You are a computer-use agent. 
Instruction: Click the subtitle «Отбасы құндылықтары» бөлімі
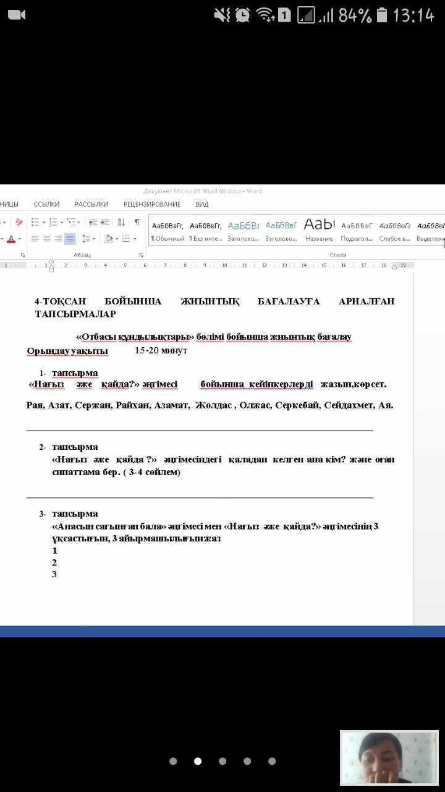pos(214,337)
